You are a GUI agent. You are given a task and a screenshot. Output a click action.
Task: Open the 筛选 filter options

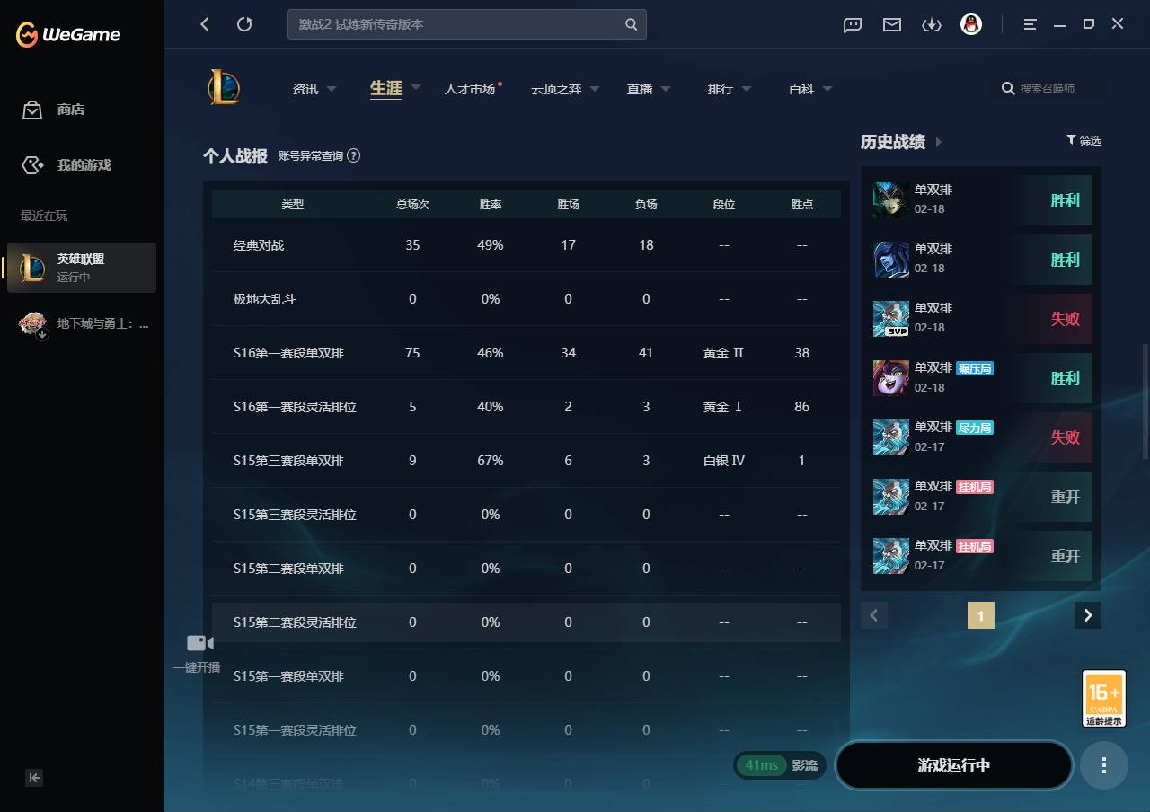point(1084,141)
